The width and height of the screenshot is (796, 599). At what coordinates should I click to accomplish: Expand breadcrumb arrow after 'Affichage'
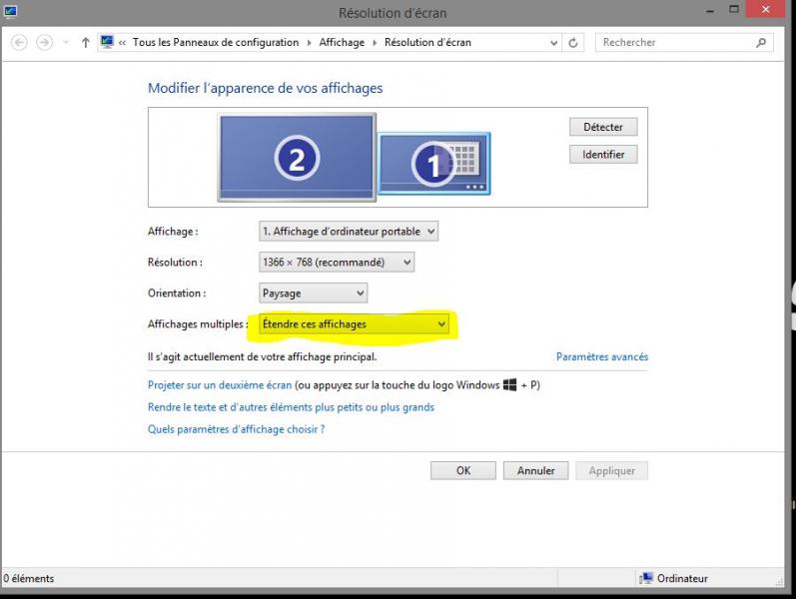coord(375,43)
